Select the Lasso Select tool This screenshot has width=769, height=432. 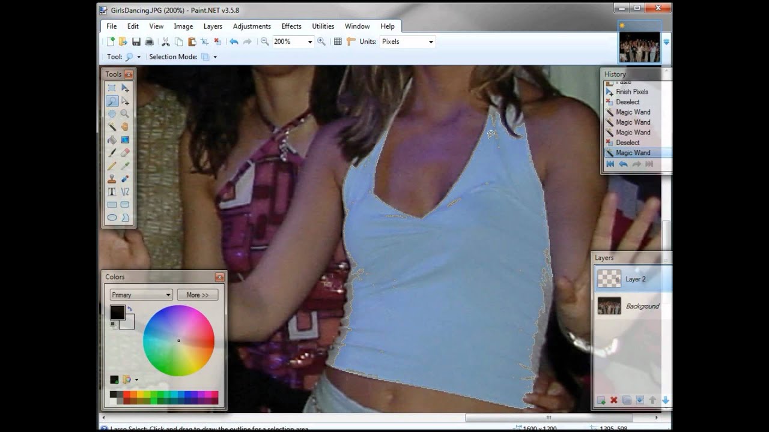point(112,101)
